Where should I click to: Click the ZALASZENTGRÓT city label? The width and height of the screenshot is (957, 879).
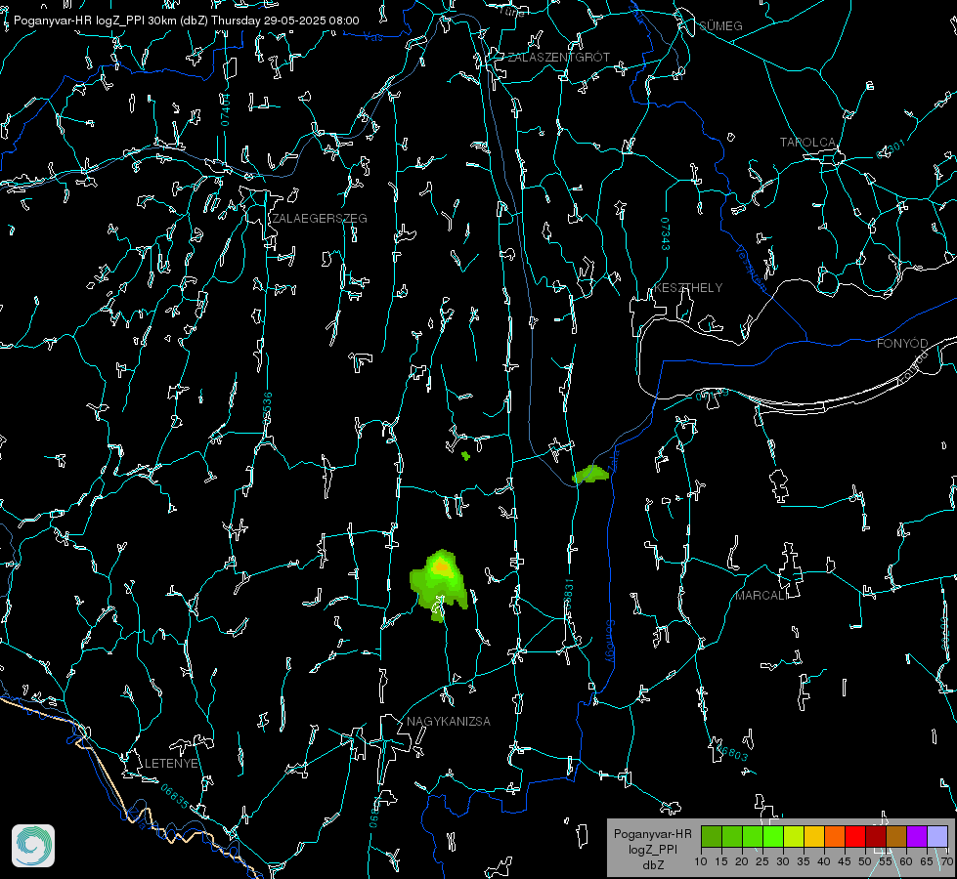point(558,58)
